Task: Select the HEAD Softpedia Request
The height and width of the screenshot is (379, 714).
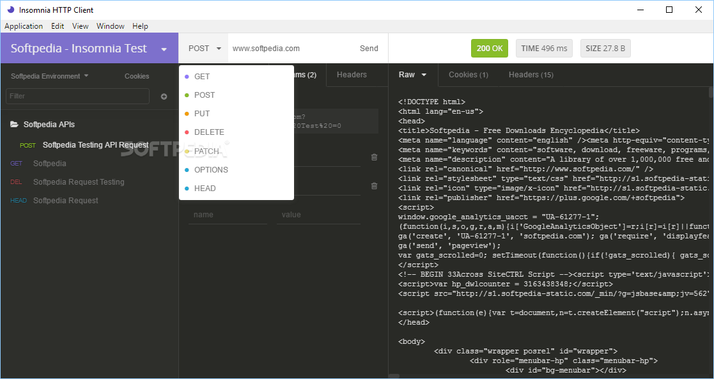Action: pyautogui.click(x=89, y=201)
